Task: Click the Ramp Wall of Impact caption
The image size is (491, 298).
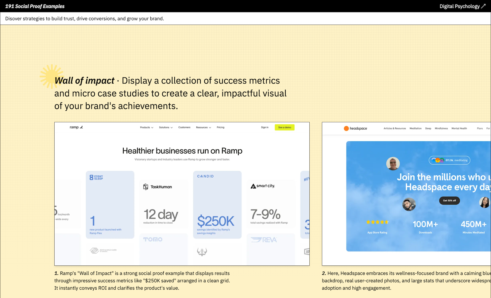Action: tap(142, 280)
